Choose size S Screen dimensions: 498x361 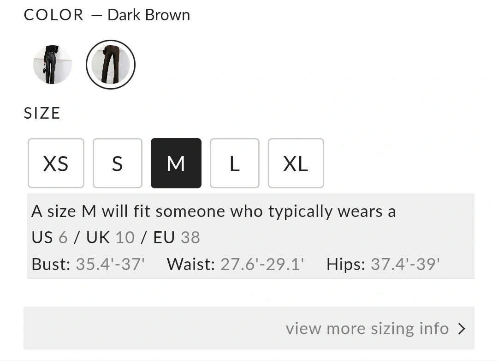tap(118, 163)
